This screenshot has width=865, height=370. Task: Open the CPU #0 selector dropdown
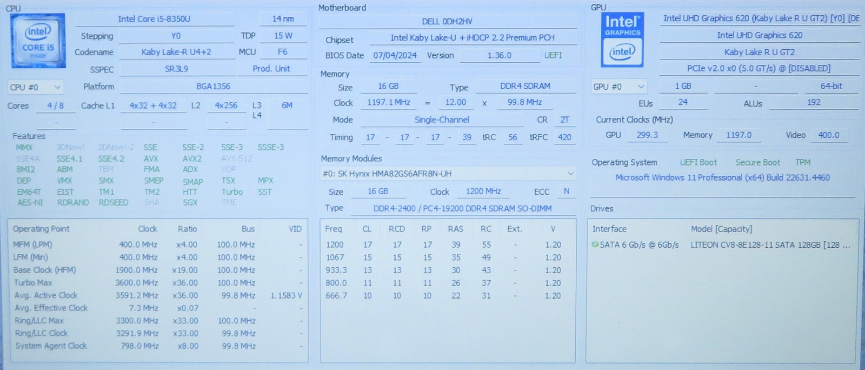click(35, 87)
